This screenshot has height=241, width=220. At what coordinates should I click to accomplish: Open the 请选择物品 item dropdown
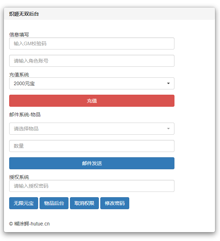[92, 129]
